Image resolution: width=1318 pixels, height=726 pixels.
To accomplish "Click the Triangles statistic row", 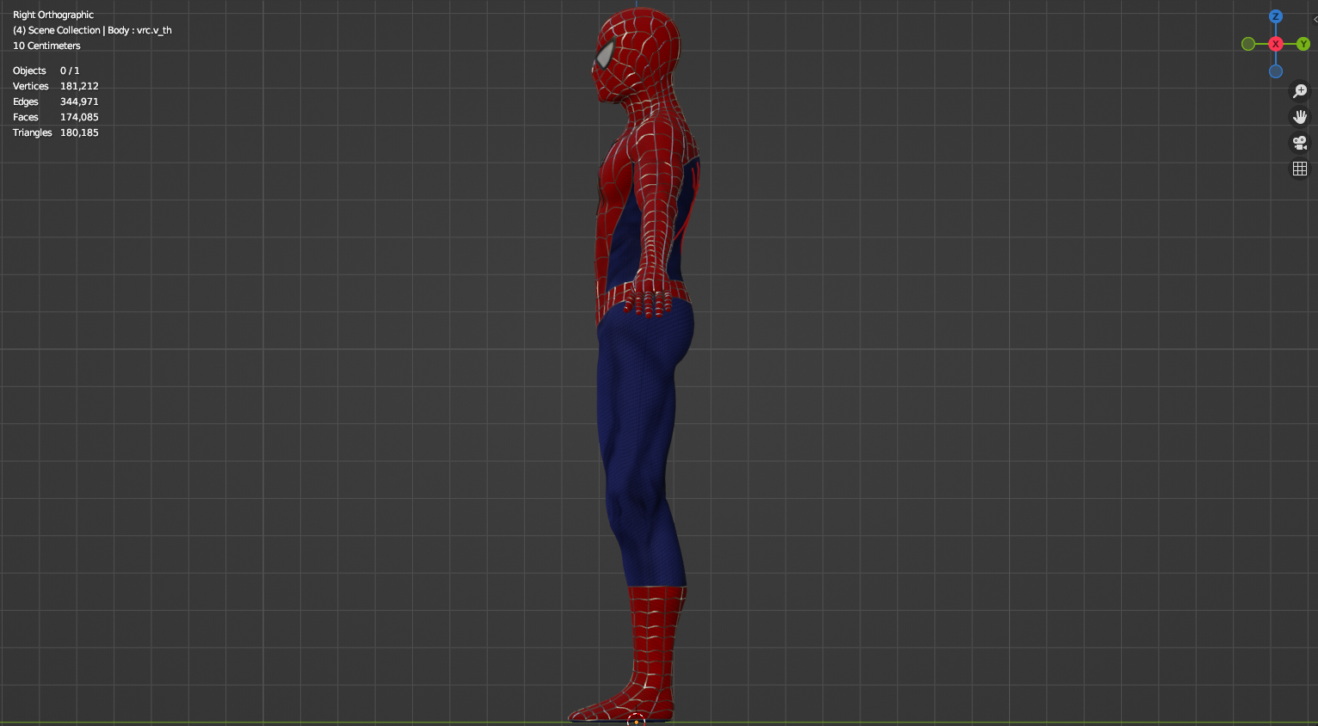I will tap(55, 132).
